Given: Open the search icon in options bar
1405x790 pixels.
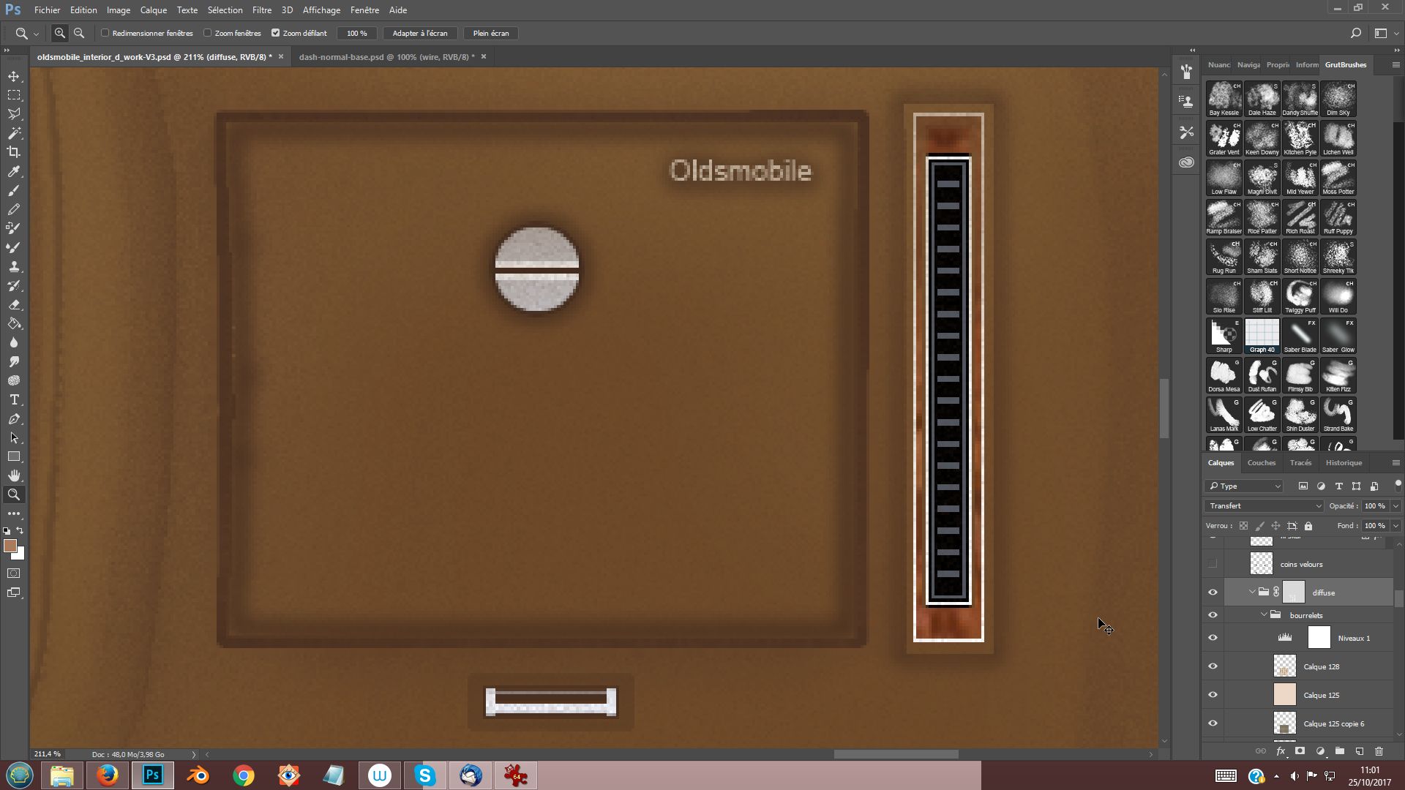Looking at the screenshot, I should coord(1355,33).
